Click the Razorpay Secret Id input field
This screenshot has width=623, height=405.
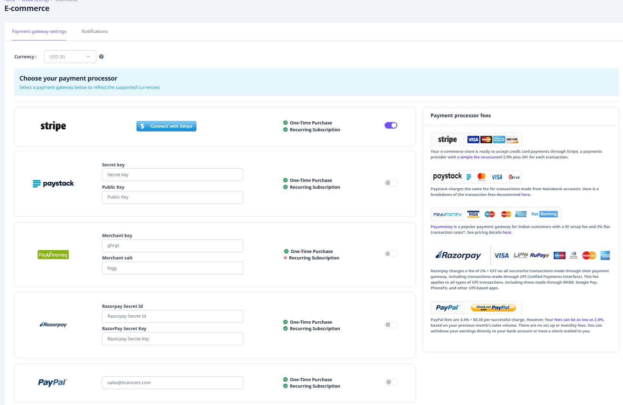[x=172, y=316]
